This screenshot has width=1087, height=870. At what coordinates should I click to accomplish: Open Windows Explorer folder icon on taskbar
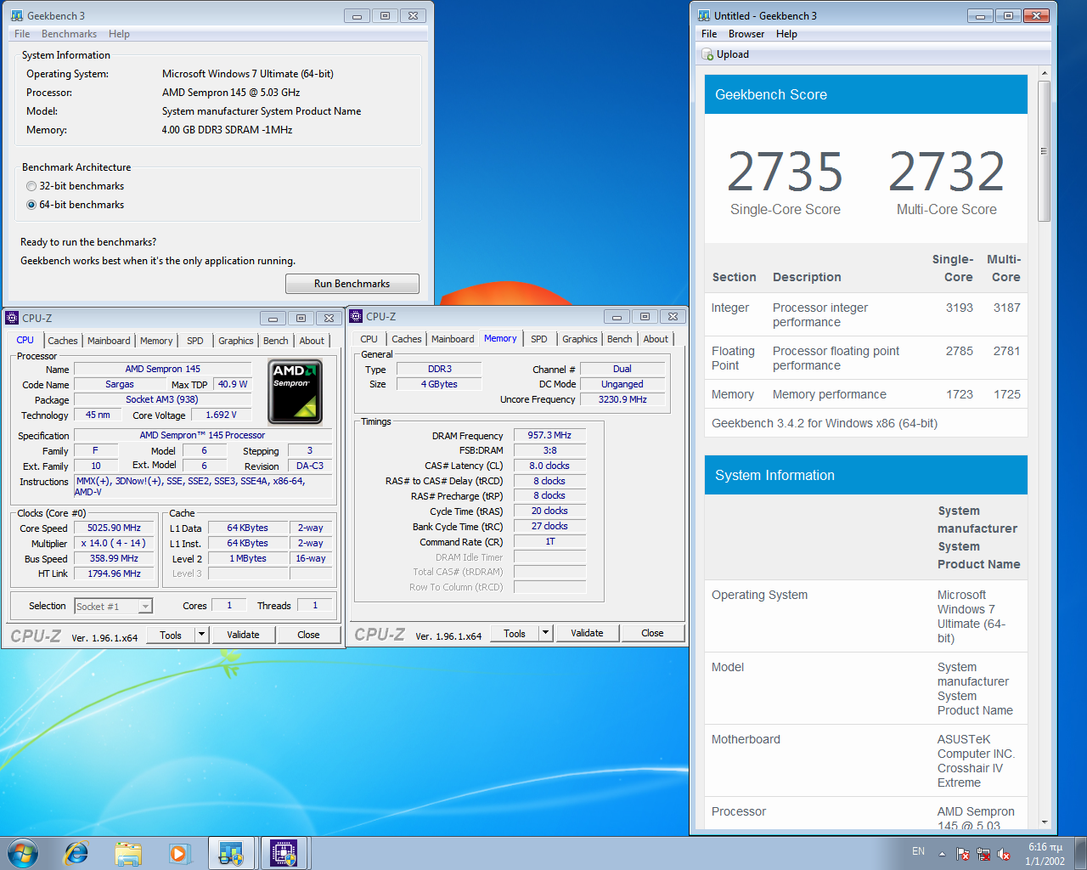click(128, 853)
